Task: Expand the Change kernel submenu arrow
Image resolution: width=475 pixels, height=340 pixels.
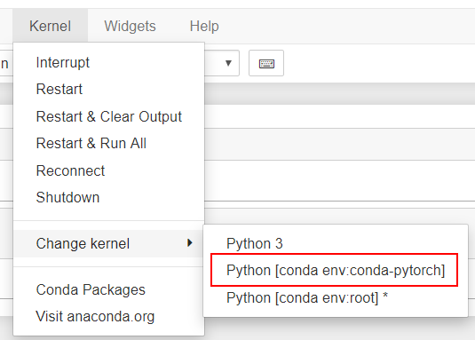Action: (x=190, y=243)
